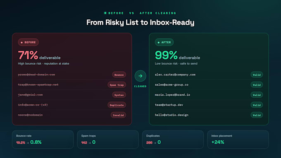Click the 19.2% old bounce rate value
Viewport: 281px width, 158px height.
pyautogui.click(x=21, y=143)
